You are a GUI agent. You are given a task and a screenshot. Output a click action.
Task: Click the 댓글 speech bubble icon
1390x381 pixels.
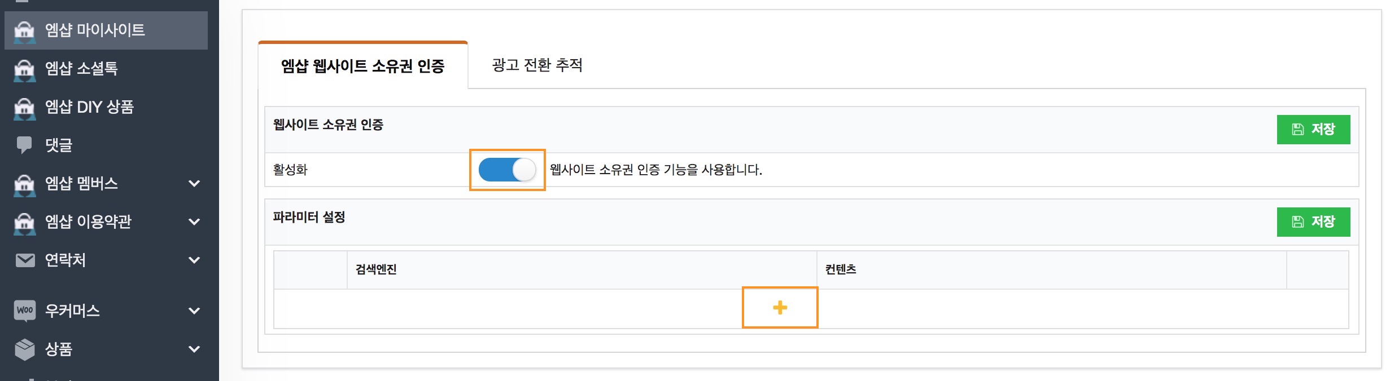point(24,145)
